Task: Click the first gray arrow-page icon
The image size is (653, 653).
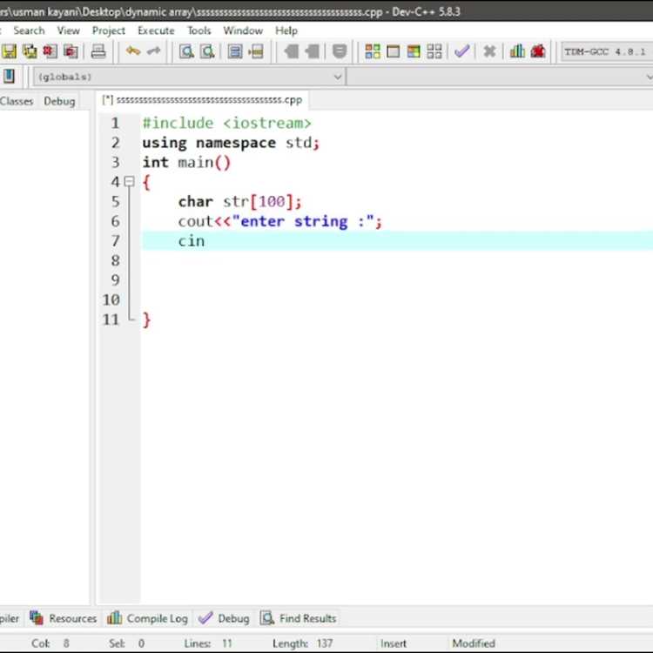Action: 291,51
